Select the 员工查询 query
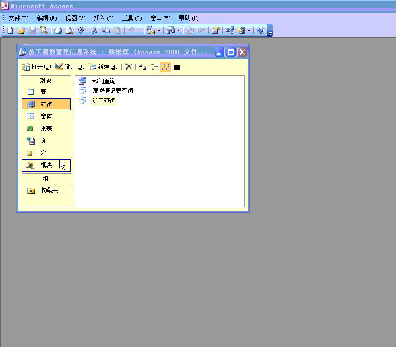The height and width of the screenshot is (347, 396). (x=104, y=101)
